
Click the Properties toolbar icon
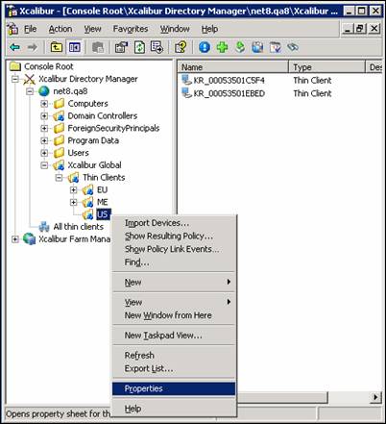tap(121, 47)
